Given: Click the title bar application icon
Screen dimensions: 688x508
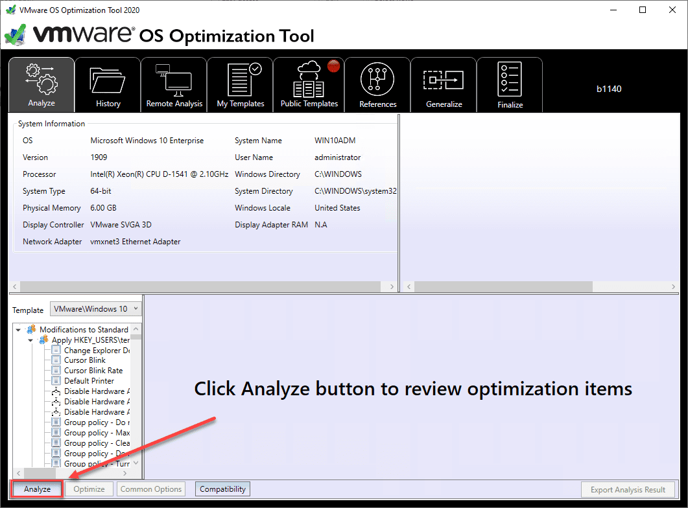Looking at the screenshot, I should point(10,10).
